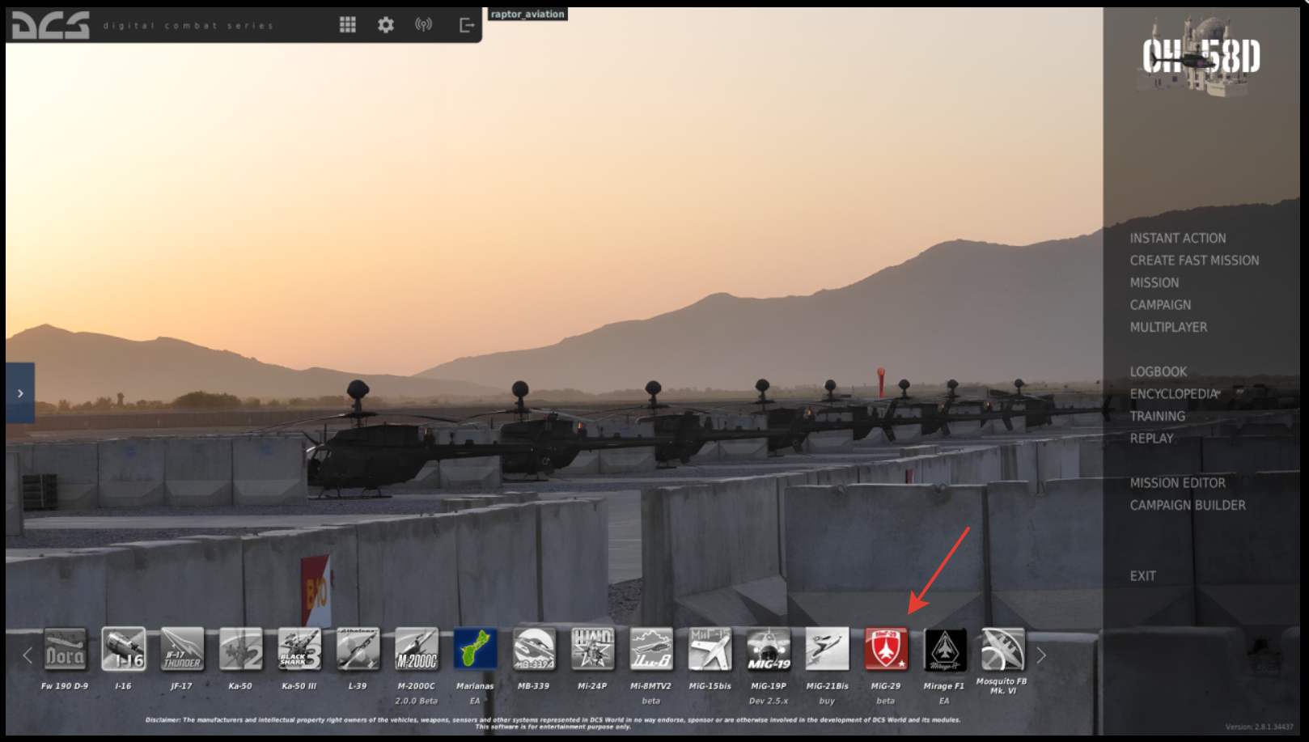Click the logout exit icon
This screenshot has height=742, width=1309.
point(467,25)
